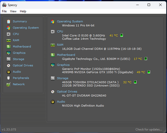Select Optical Drives in the sidebar
The width and height of the screenshot is (167, 133).
(x=23, y=65)
